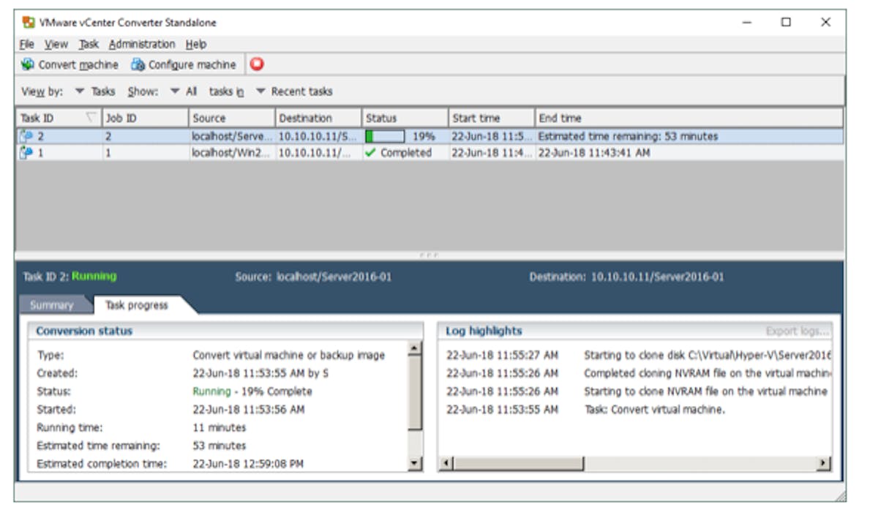Select the task 1 row icon
Image resolution: width=878 pixels, height=529 pixels.
coord(26,153)
